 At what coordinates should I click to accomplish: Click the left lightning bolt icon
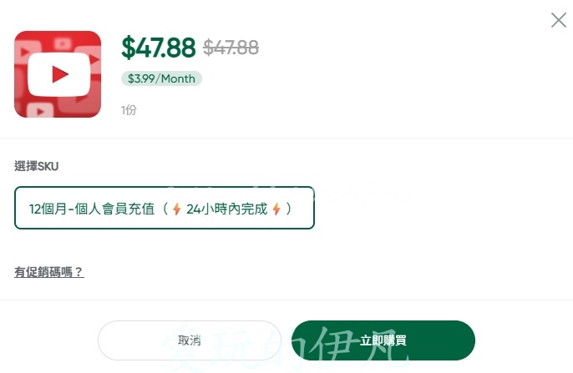coord(176,209)
